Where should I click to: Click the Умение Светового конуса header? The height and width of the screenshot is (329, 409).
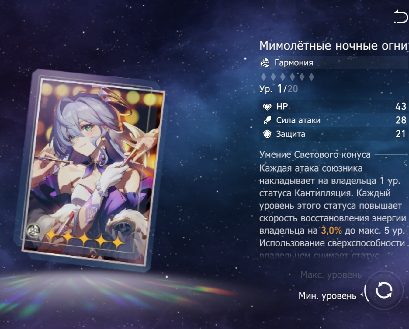coord(315,154)
